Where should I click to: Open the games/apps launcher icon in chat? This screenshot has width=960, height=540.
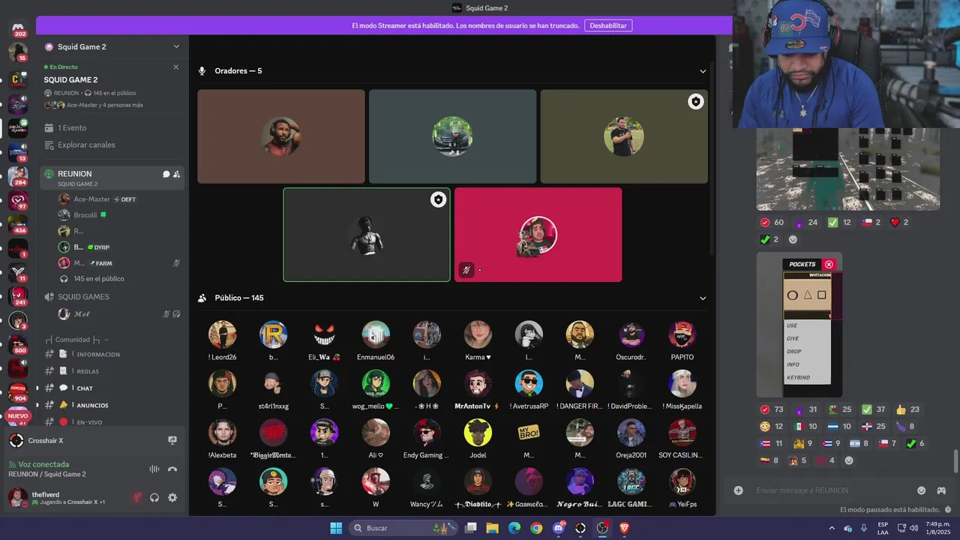coord(940,490)
